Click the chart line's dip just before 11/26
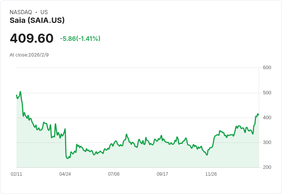Screen dimensions: 282x194 [207, 155]
